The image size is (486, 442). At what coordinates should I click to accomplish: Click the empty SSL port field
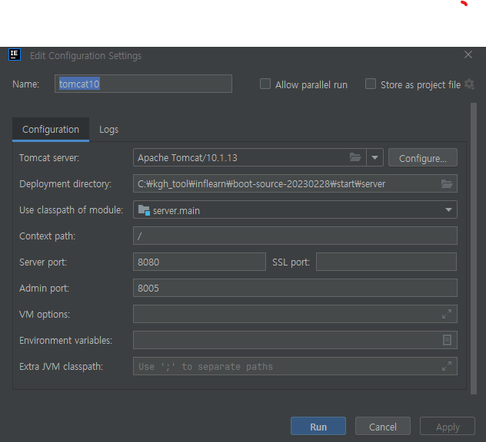386,262
